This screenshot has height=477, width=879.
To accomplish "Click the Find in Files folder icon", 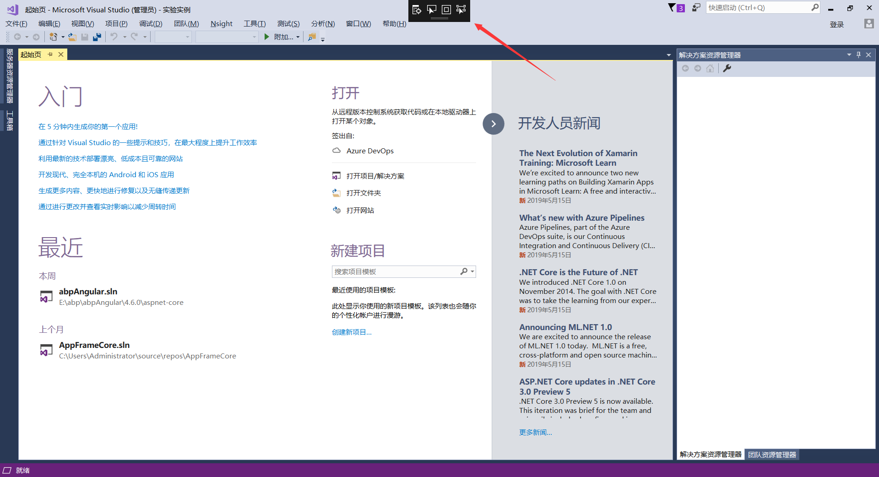I will coord(312,37).
